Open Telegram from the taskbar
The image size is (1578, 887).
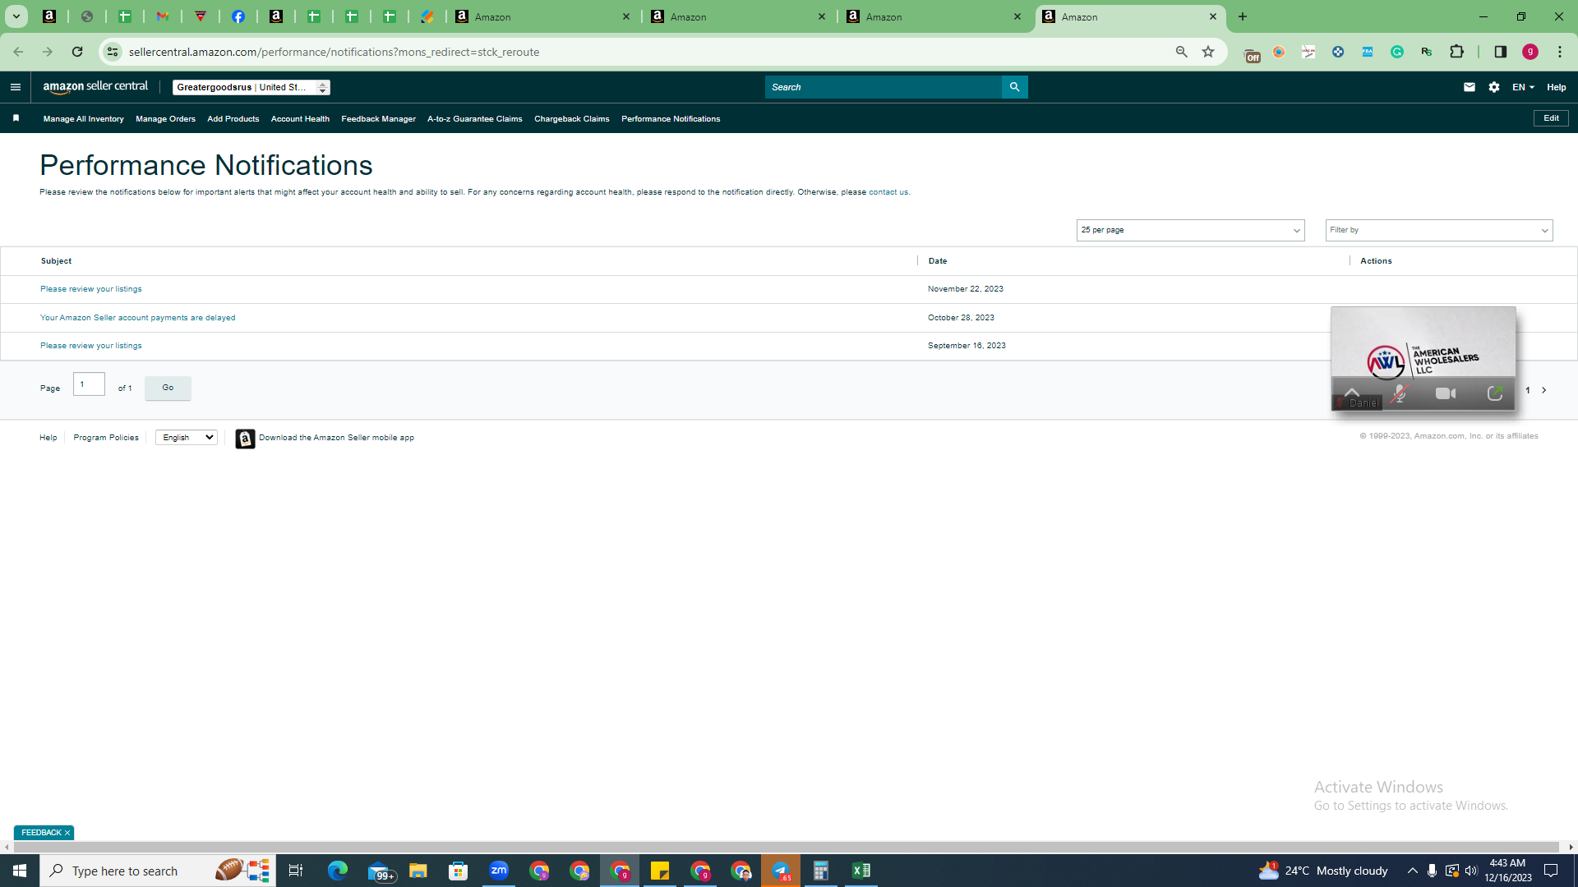pyautogui.click(x=781, y=871)
